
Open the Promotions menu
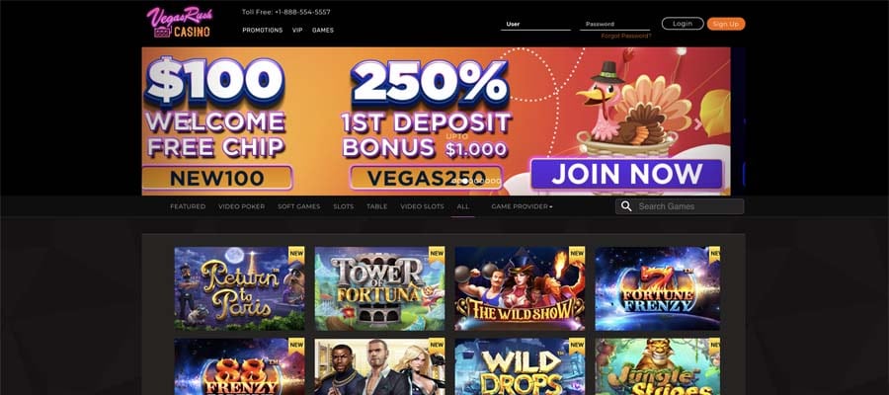coord(263,30)
